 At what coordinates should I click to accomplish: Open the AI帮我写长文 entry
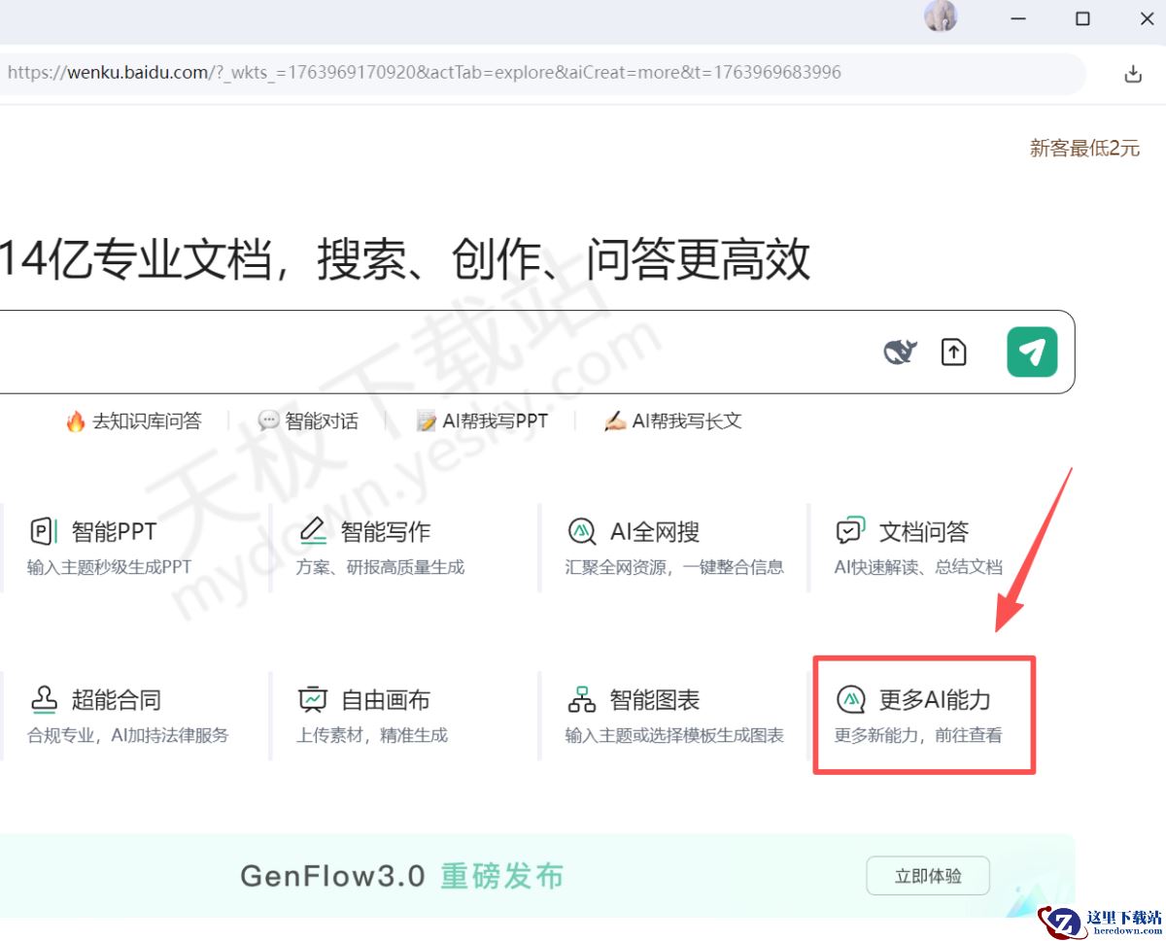pyautogui.click(x=672, y=420)
